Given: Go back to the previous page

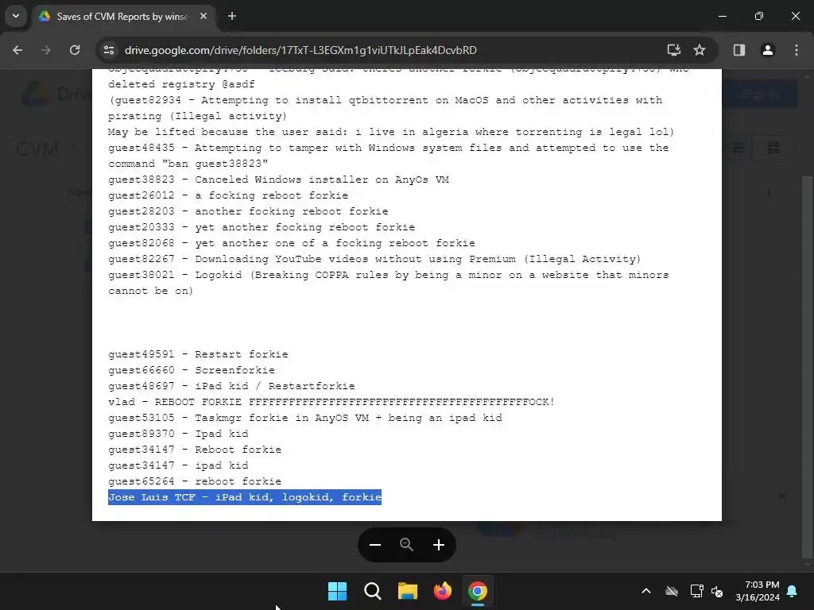Looking at the screenshot, I should (17, 50).
